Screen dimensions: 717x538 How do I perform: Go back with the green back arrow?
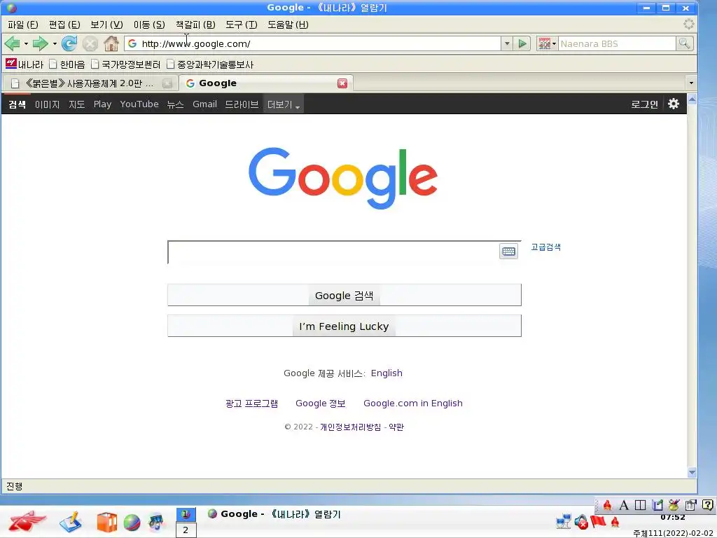coord(13,44)
